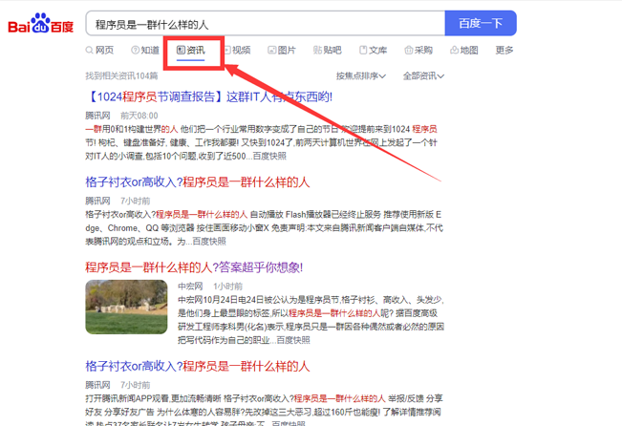Click the 中宏网 article thumbnail image
622x426 pixels.
pos(126,307)
